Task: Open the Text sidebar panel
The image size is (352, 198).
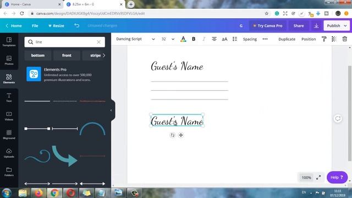Action: click(x=9, y=97)
